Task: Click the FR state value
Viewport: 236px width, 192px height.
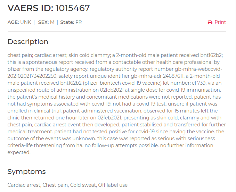Action: 79,22
